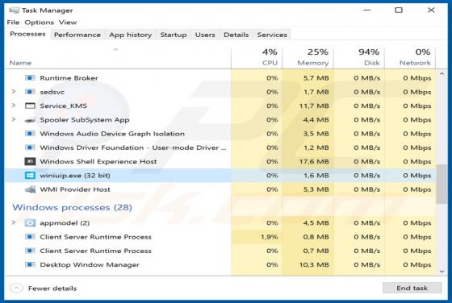This screenshot has width=452, height=303.
Task: Expand the Service_KMS process group
Action: pyautogui.click(x=14, y=106)
